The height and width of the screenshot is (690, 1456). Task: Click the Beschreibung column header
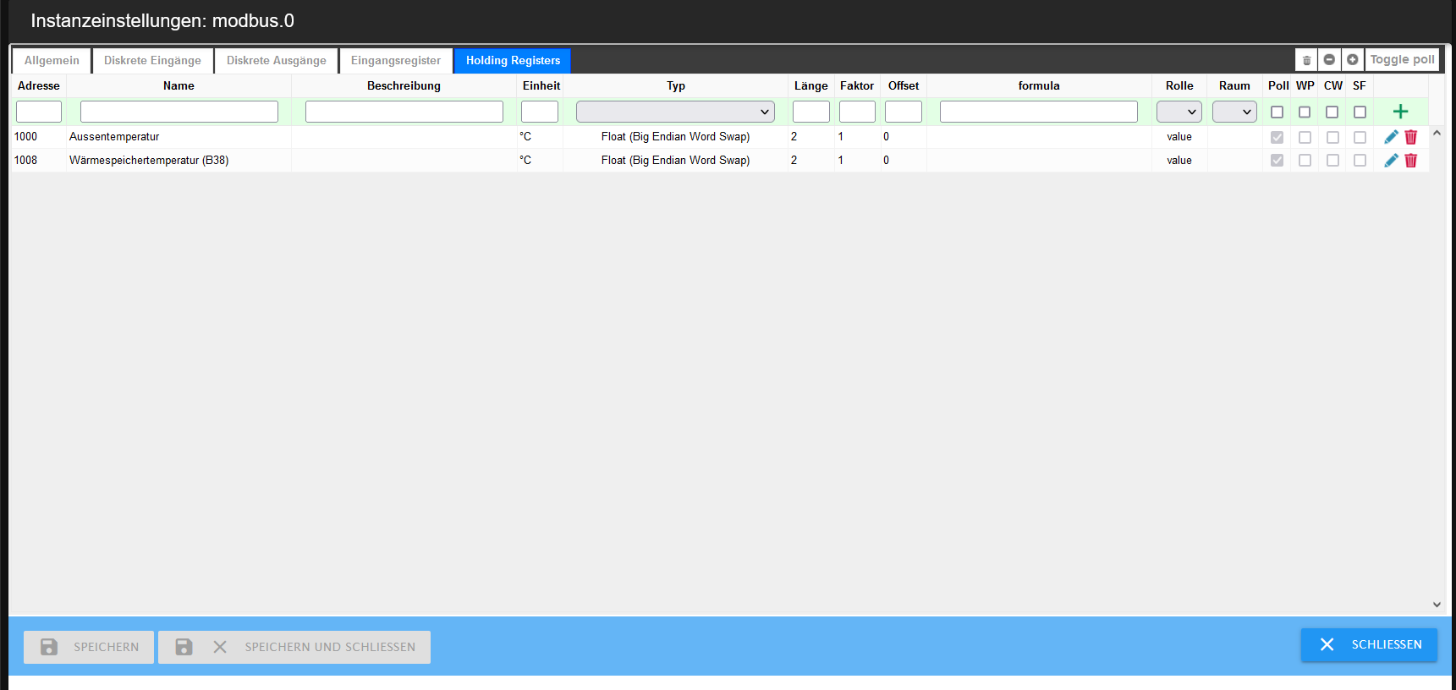(x=404, y=85)
